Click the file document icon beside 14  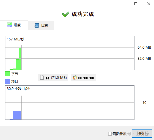tap(42, 77)
